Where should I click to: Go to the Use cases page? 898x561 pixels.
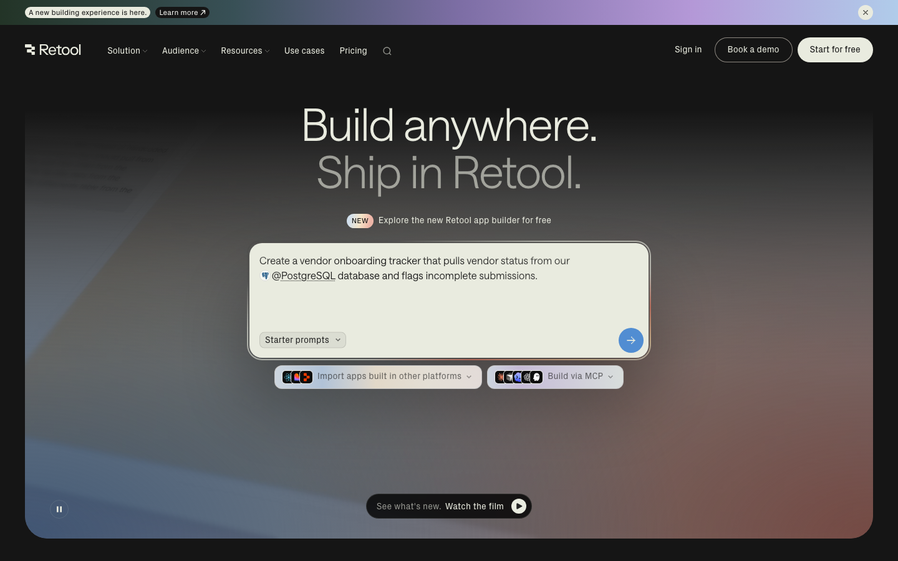304,51
